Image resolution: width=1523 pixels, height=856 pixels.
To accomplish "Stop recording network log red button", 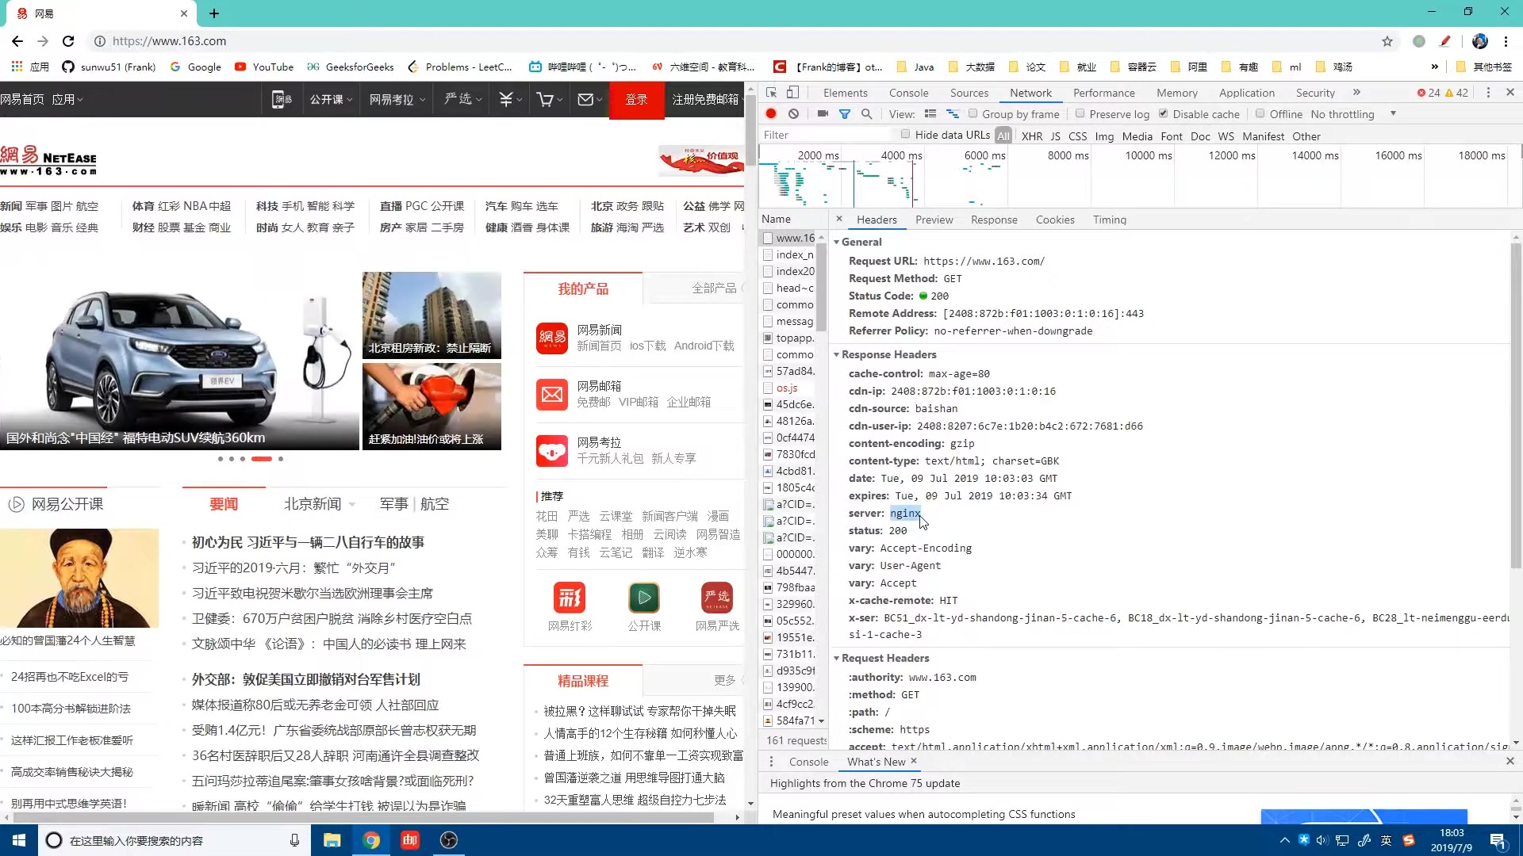I will (x=771, y=114).
